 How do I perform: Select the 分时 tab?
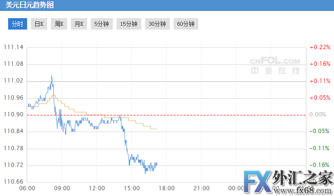tap(17, 24)
